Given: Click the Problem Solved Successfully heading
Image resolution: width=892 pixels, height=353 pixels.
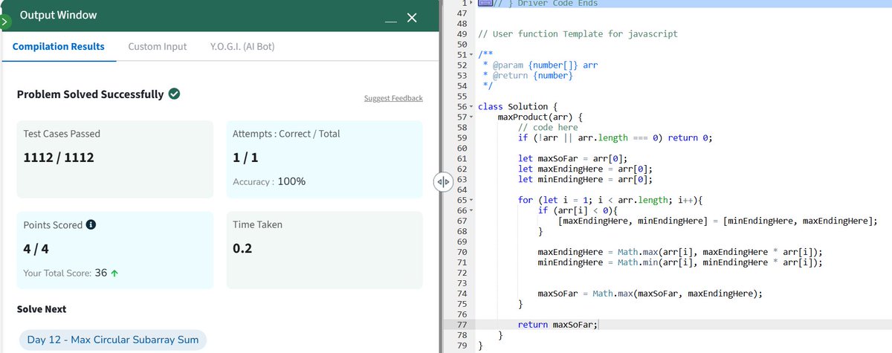Looking at the screenshot, I should click(90, 94).
